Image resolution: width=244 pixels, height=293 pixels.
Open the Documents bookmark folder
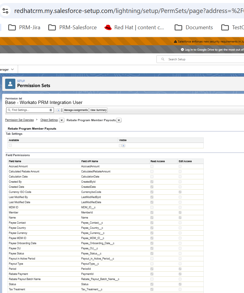(194, 27)
